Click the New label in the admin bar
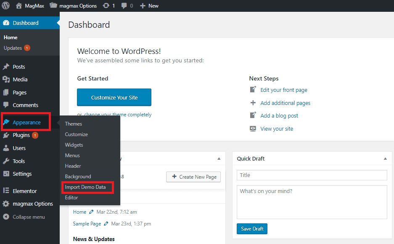This screenshot has height=244, width=394. [x=153, y=6]
